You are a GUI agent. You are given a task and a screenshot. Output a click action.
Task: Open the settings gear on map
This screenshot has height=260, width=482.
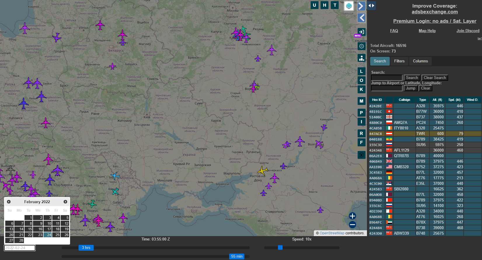[361, 46]
